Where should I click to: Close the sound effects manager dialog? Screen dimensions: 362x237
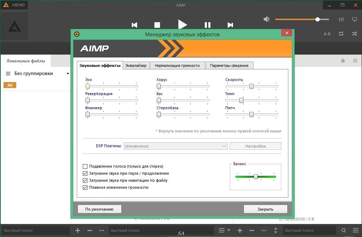tap(287, 33)
